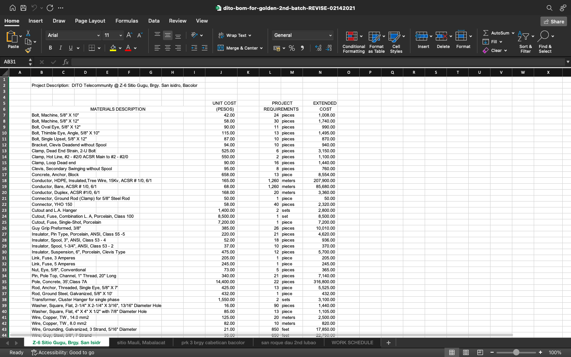Open the General number format dropdown
This screenshot has height=357, width=571.
[330, 35]
